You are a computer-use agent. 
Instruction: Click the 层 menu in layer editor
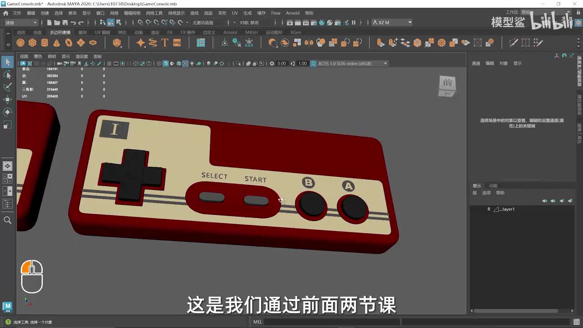[x=475, y=193]
